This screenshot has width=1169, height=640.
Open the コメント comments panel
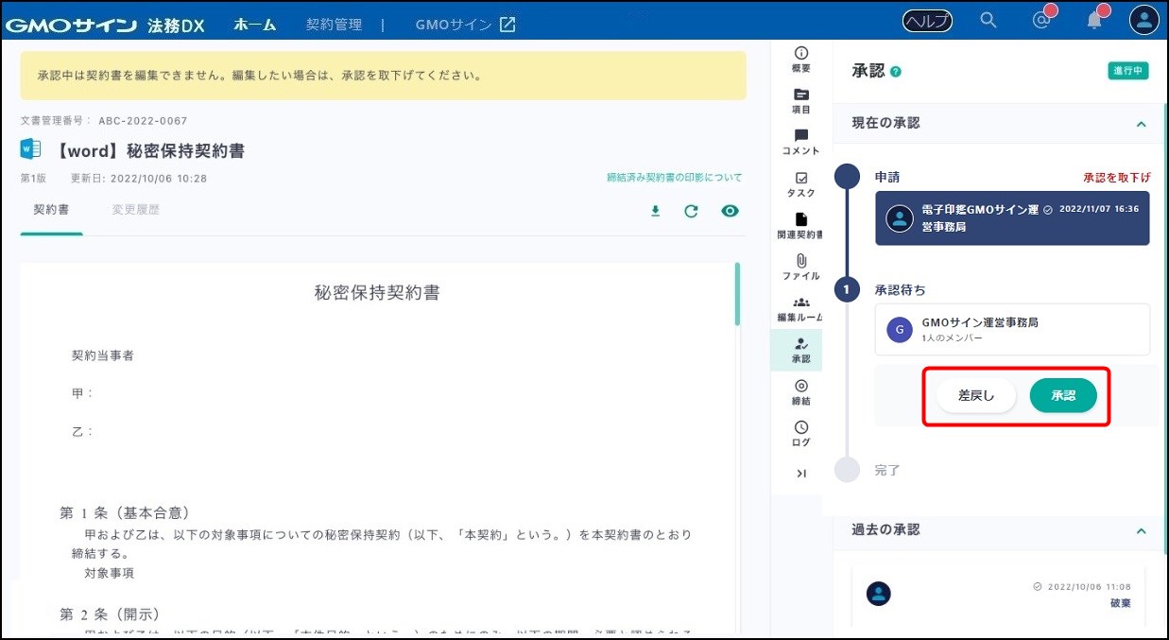(801, 143)
